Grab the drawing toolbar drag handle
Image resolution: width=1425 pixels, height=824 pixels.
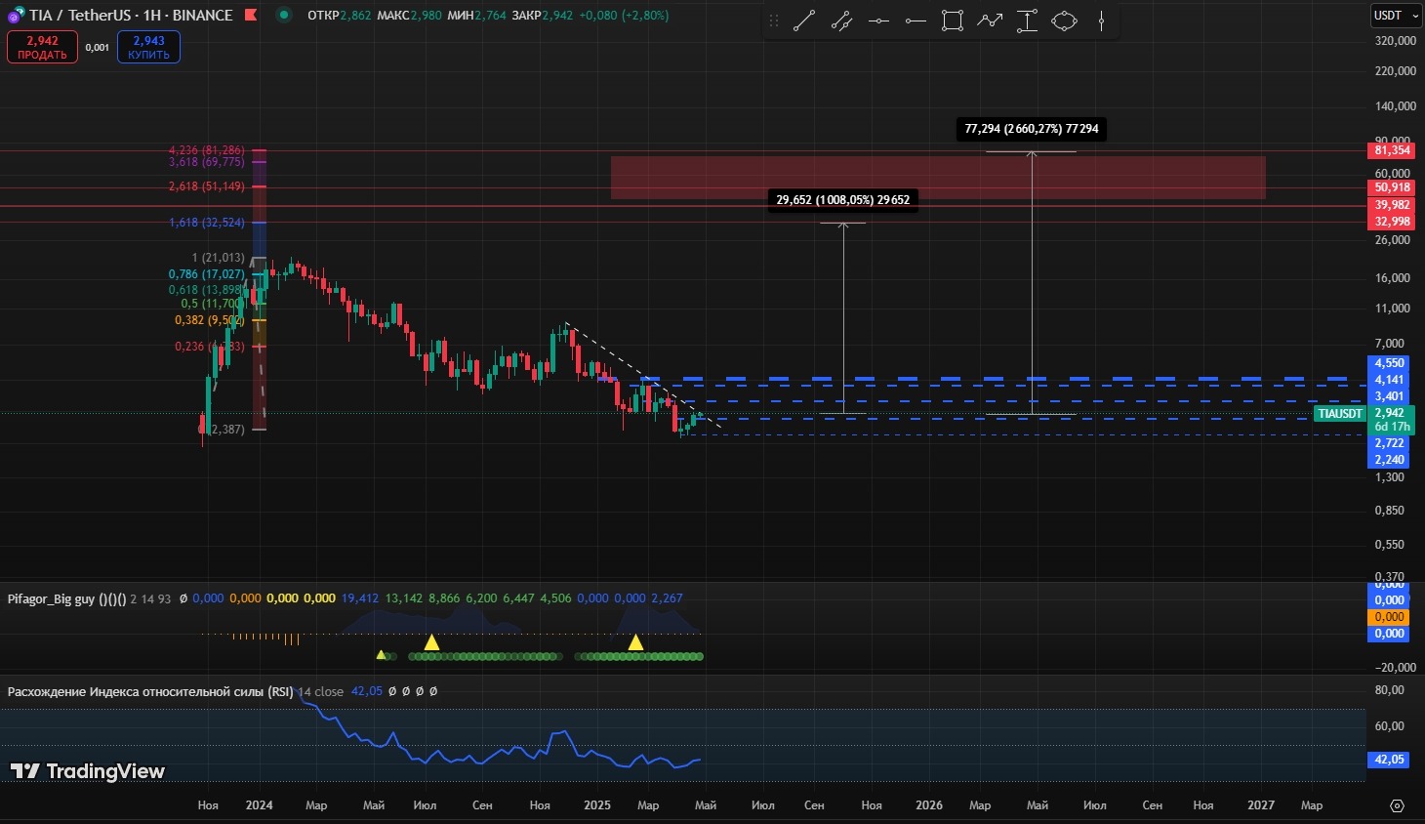774,21
